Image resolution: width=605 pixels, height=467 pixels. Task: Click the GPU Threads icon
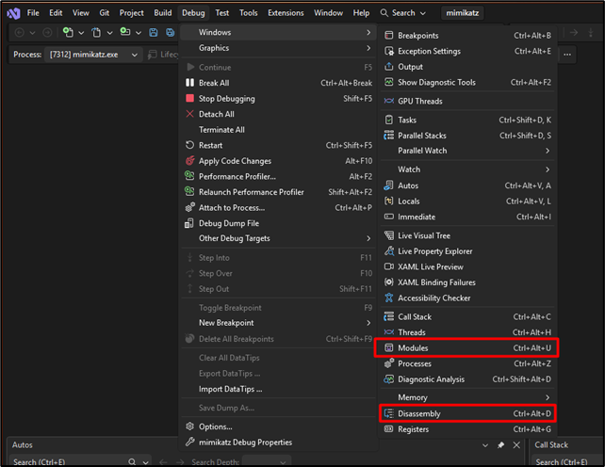click(389, 101)
